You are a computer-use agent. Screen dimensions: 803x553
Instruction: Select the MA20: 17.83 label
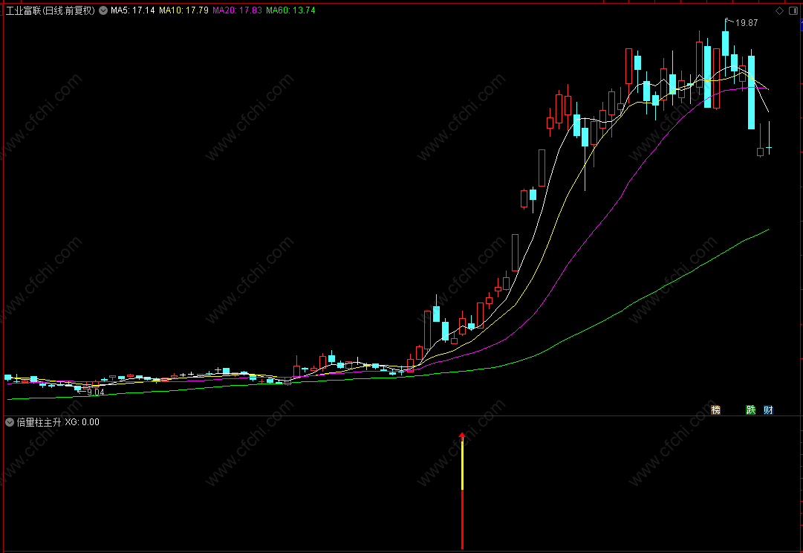click(x=237, y=10)
